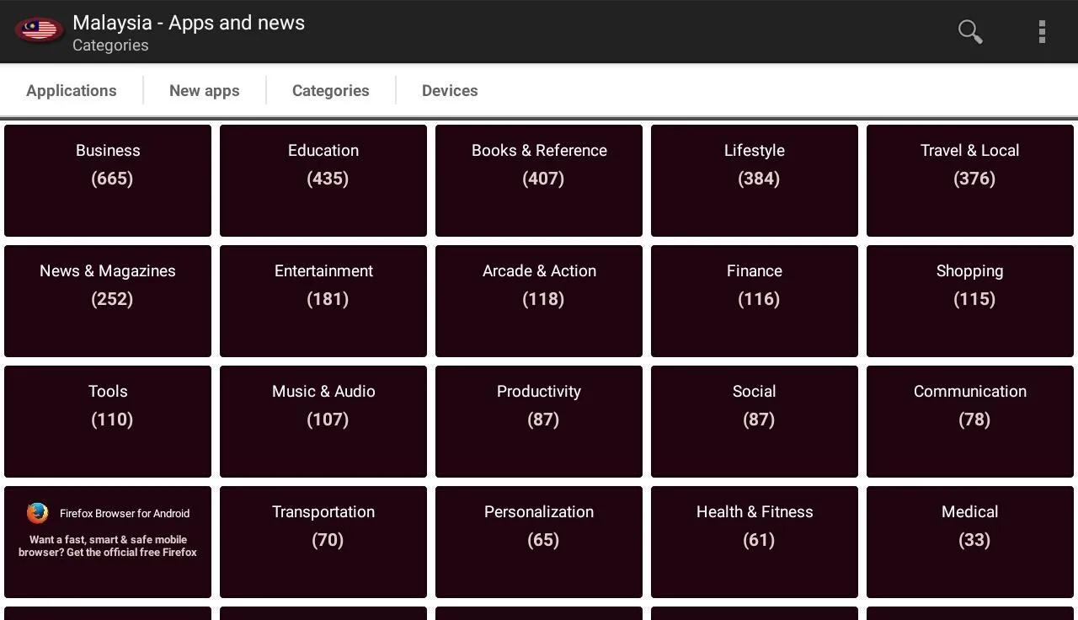The height and width of the screenshot is (620, 1078).
Task: View the Transportation category tile
Action: click(x=323, y=542)
